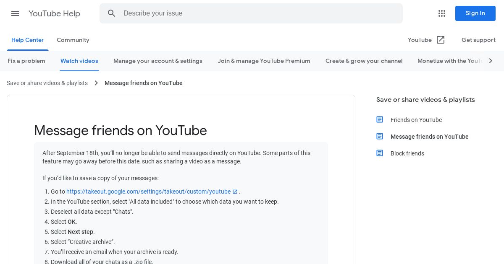Open the Block friends sidebar article
Image resolution: width=504 pixels, height=264 pixels.
407,153
